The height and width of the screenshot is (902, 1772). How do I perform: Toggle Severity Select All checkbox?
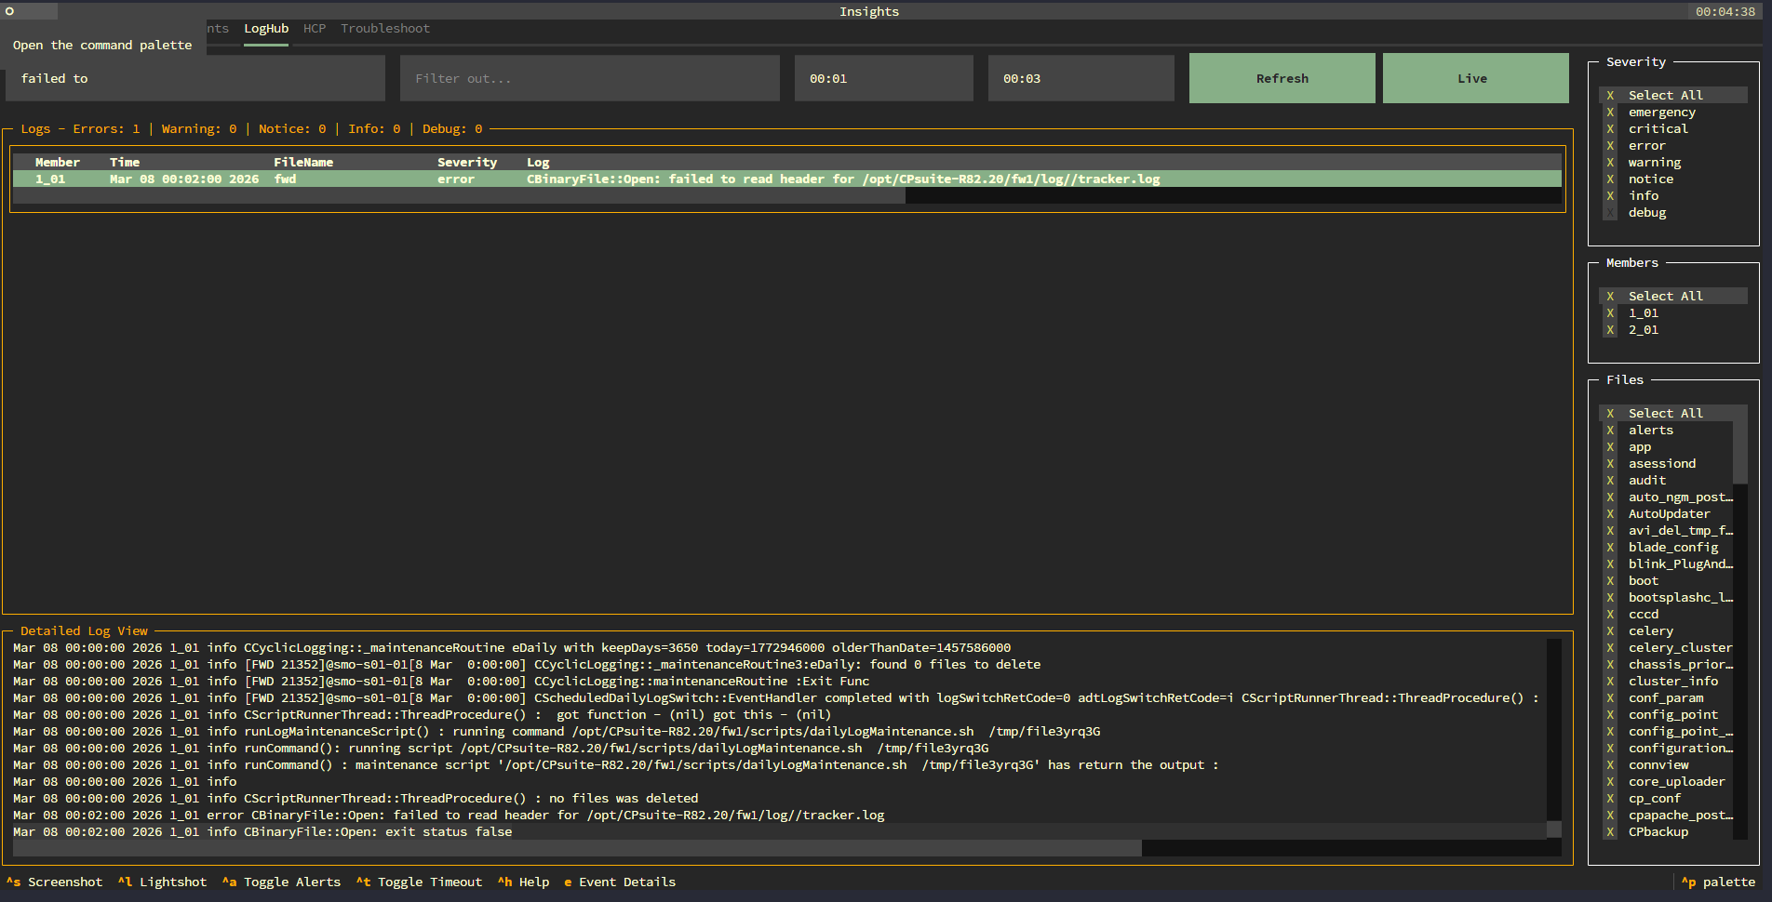click(x=1610, y=96)
